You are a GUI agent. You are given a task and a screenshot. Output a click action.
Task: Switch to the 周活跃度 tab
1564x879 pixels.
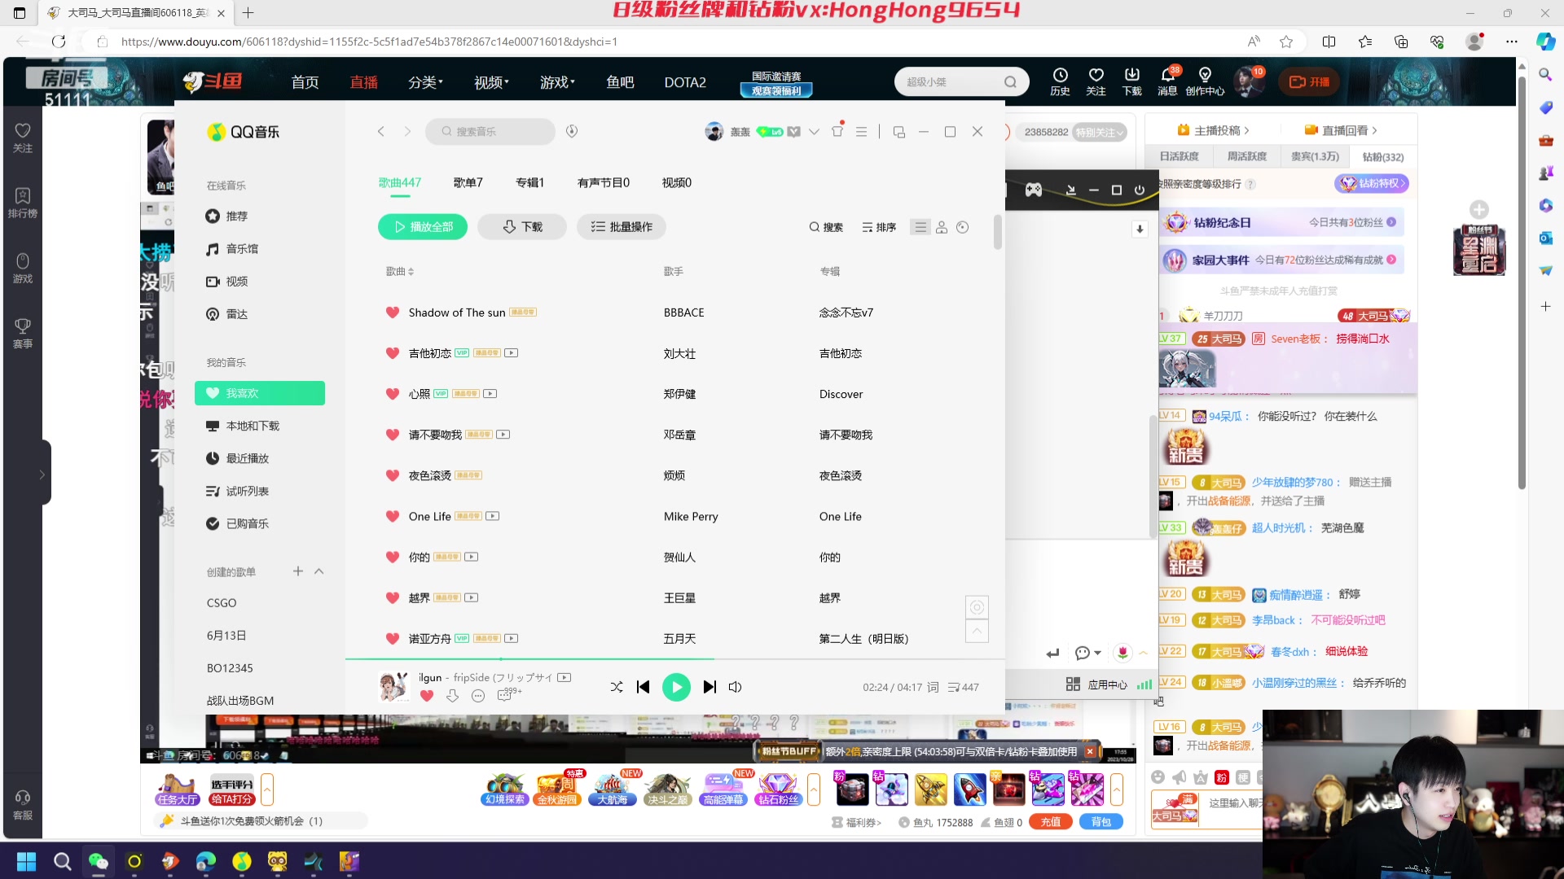pyautogui.click(x=1246, y=155)
